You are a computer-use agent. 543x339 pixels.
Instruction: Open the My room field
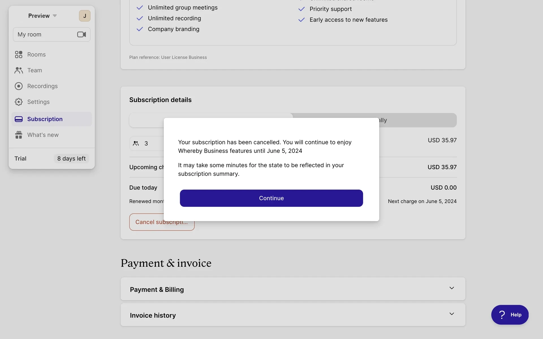click(x=52, y=34)
